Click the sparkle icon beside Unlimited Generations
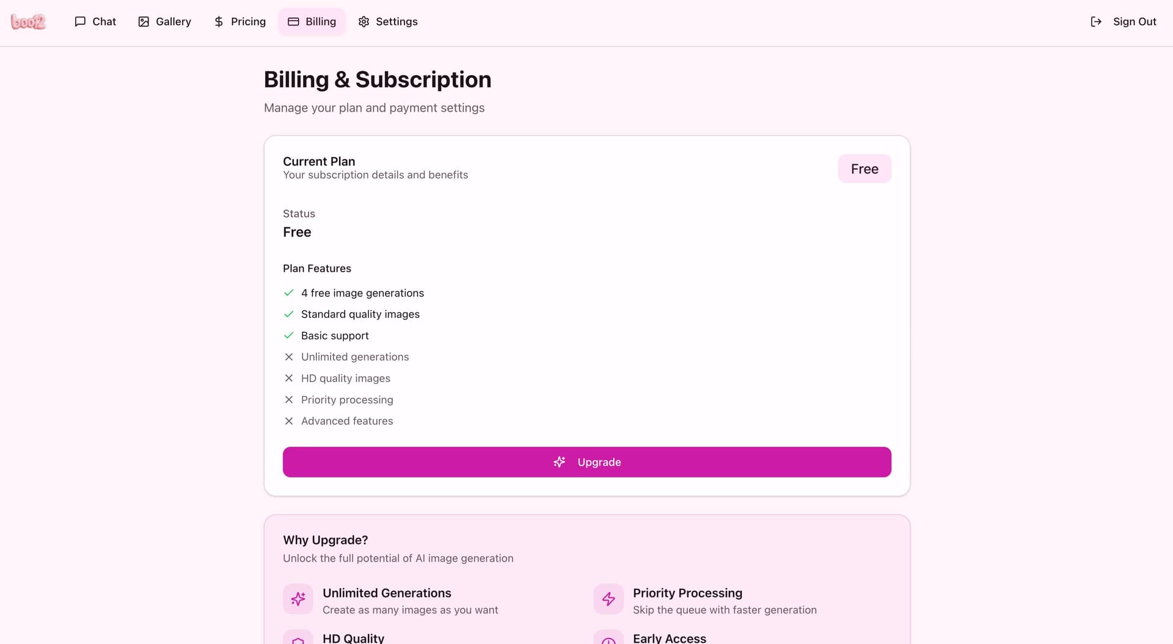Image resolution: width=1173 pixels, height=644 pixels. click(298, 599)
